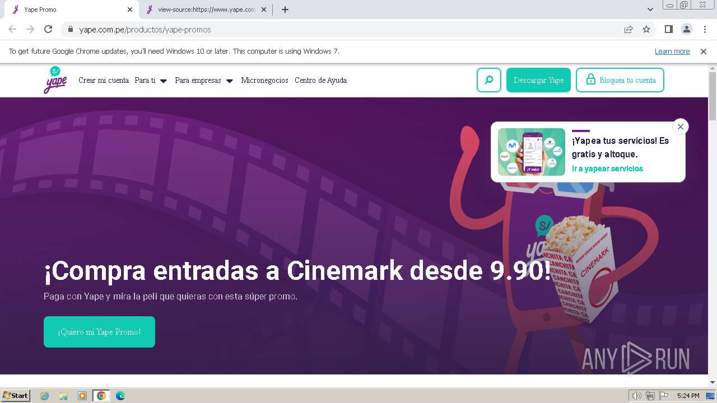This screenshot has height=403, width=717.
Task: Dismiss the Chrome update notification bar
Action: point(704,51)
